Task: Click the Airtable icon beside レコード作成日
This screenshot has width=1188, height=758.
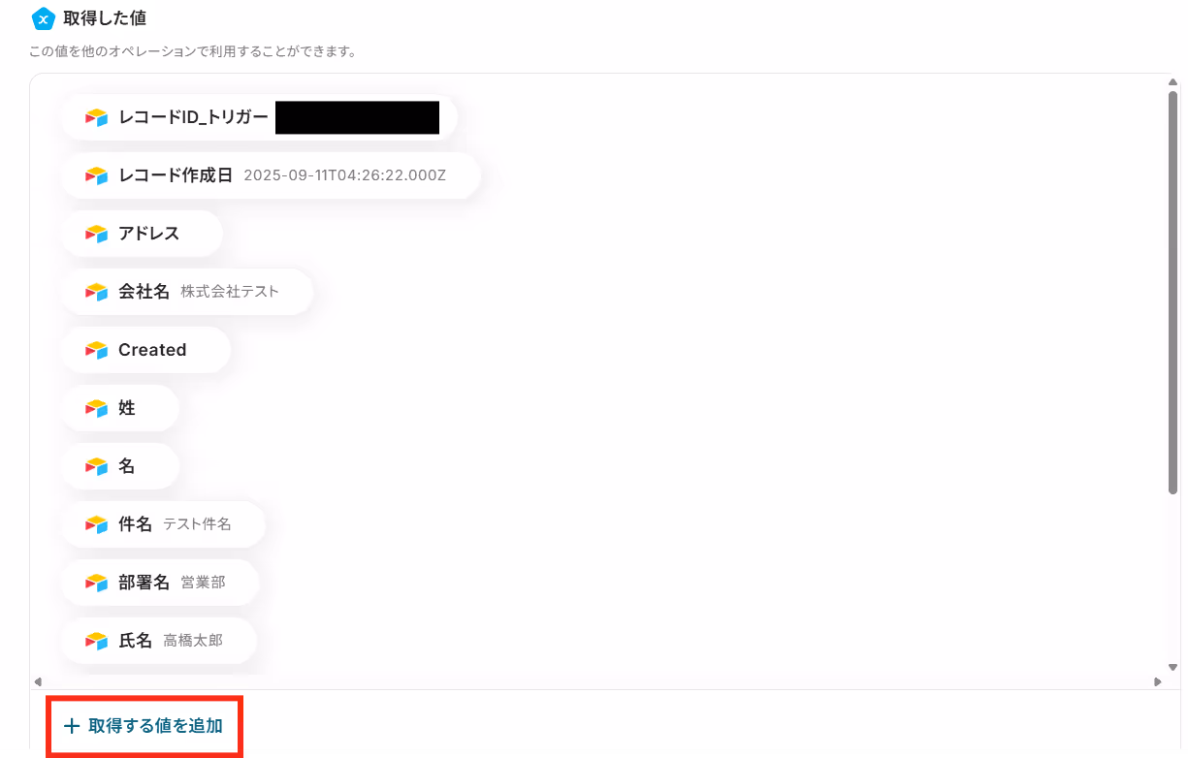Action: (x=96, y=175)
